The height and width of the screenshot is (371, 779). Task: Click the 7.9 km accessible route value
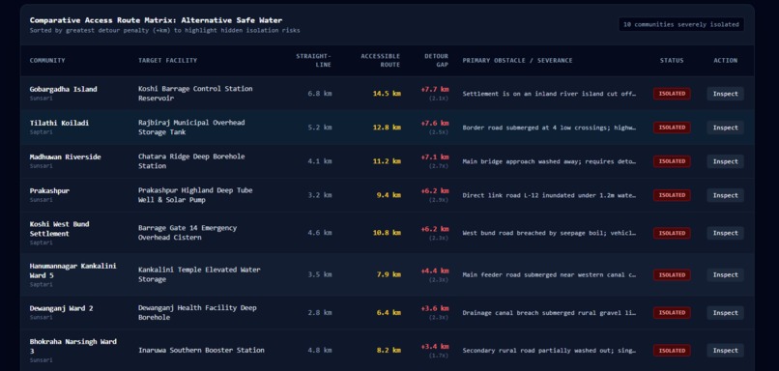click(x=389, y=274)
